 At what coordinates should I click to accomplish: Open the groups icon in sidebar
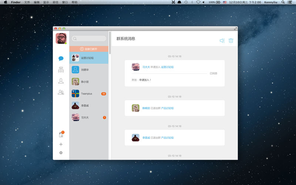[61, 92]
